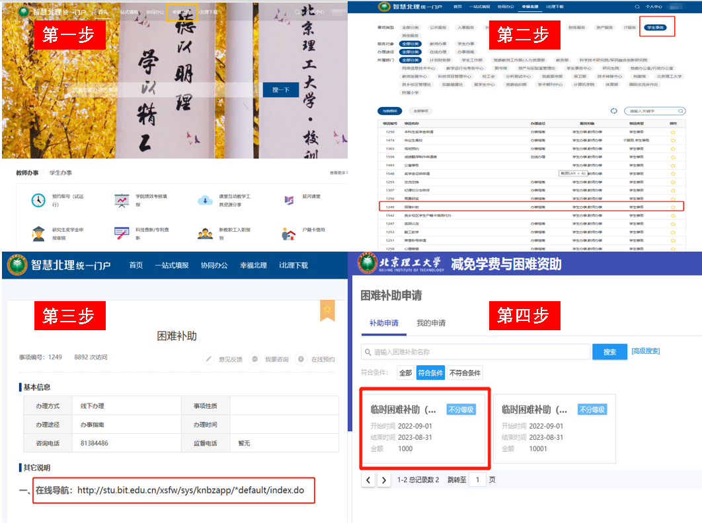The width and height of the screenshot is (702, 527).
Task: Switch to 学生办事 tab
Action: pyautogui.click(x=60, y=172)
